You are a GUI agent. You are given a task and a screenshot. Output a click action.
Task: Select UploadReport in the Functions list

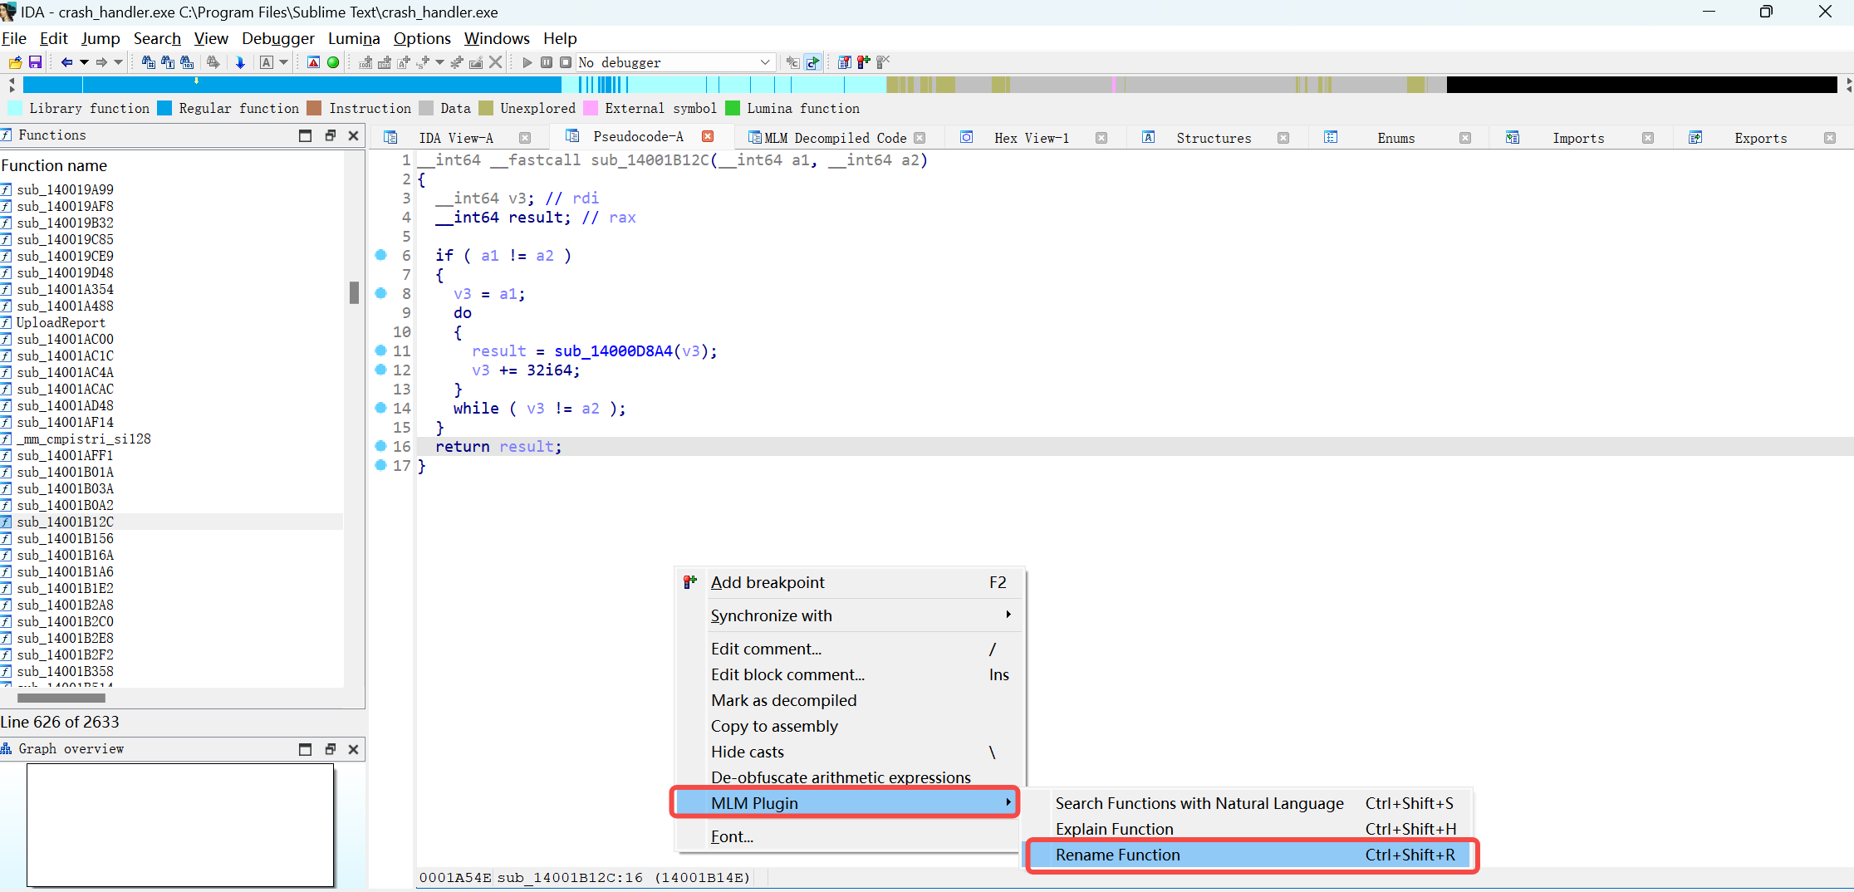pos(61,322)
